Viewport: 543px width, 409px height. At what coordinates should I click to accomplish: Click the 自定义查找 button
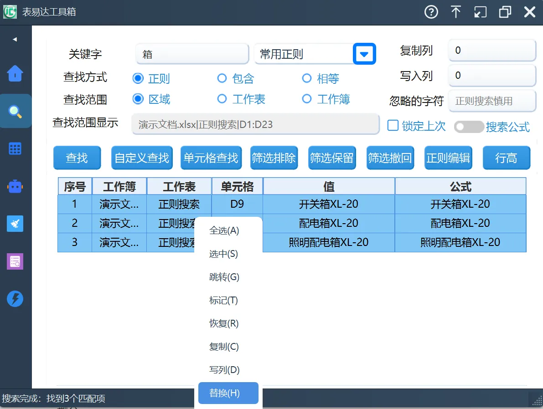pyautogui.click(x=142, y=158)
